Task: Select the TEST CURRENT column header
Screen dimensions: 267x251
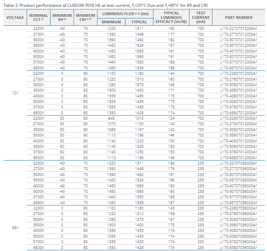Action: (x=201, y=17)
